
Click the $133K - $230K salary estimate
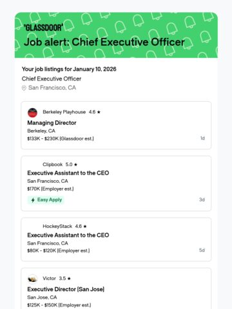coord(61,138)
